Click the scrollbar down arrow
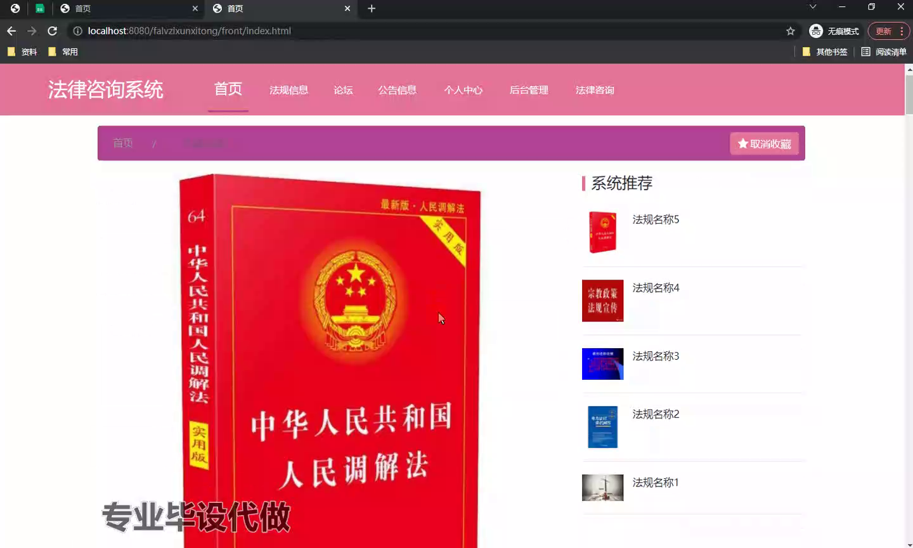Image resolution: width=913 pixels, height=548 pixels. pos(909,544)
